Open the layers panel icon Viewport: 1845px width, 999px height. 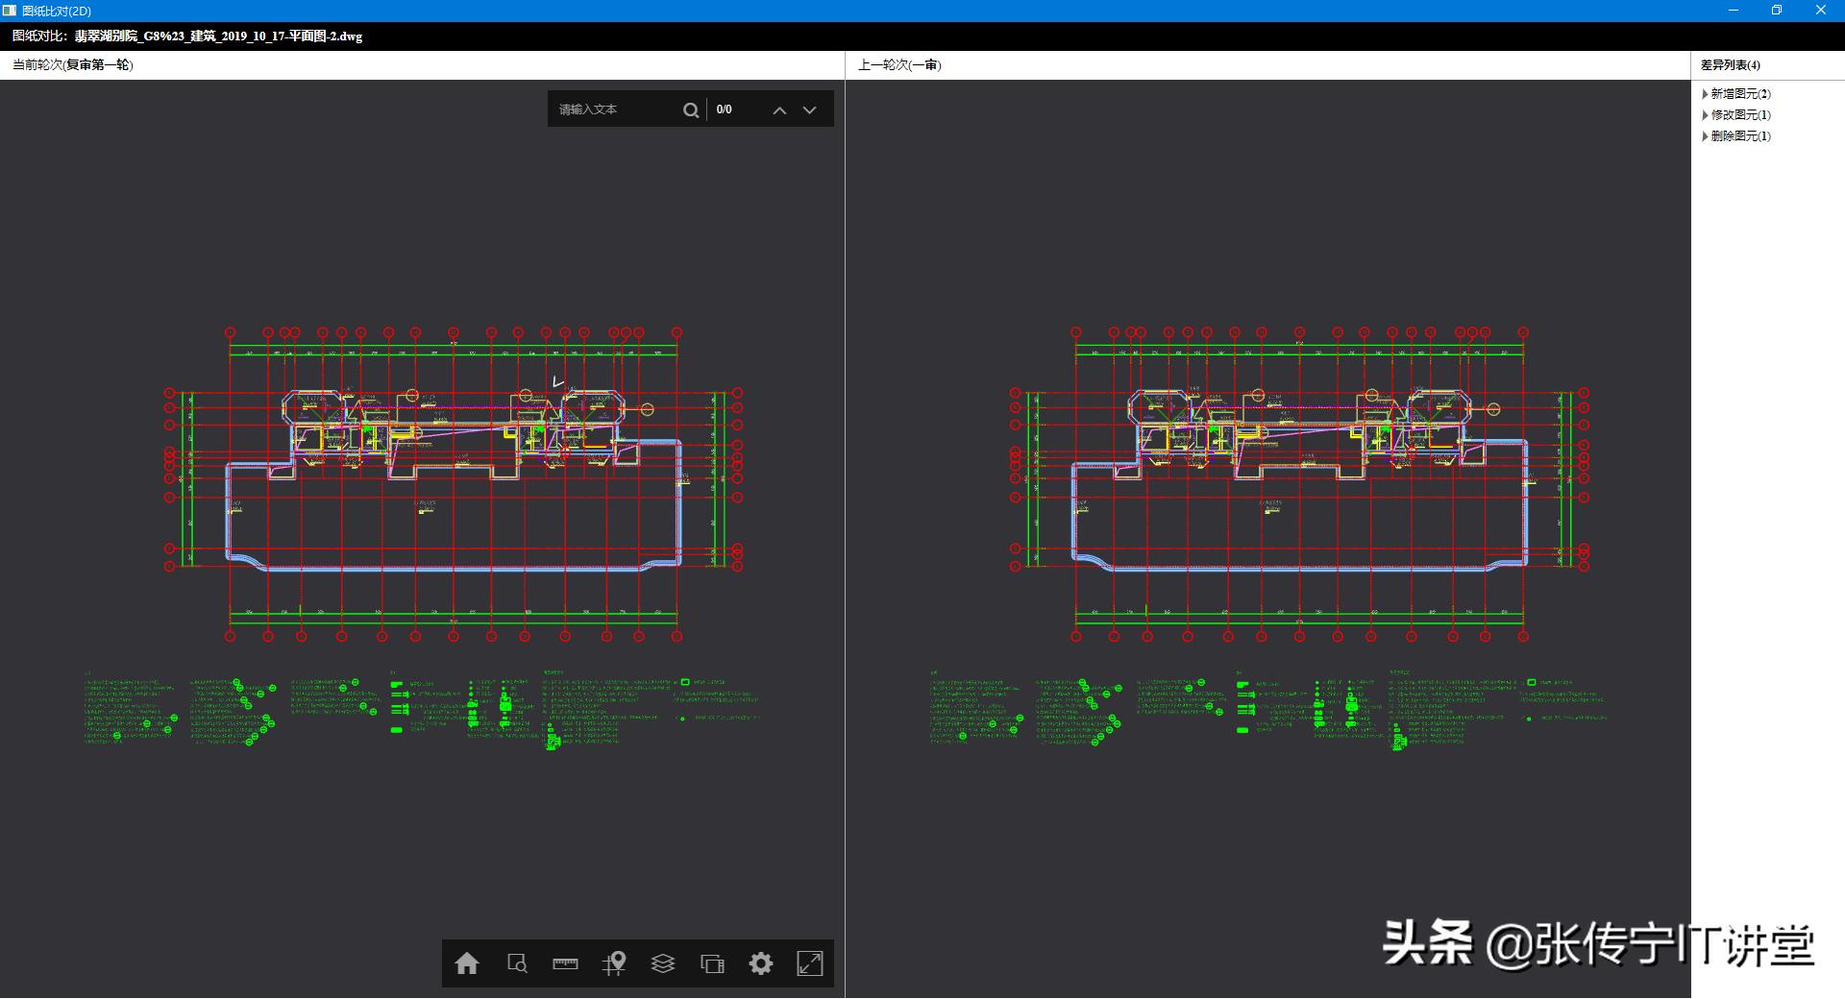(664, 963)
